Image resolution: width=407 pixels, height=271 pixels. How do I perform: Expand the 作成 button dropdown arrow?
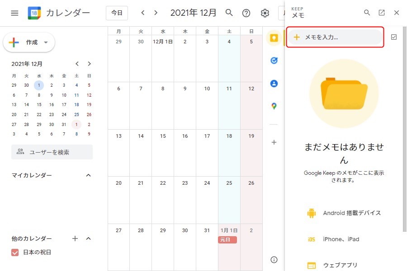point(46,42)
